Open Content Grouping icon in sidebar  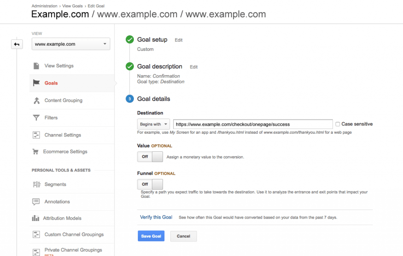click(37, 100)
